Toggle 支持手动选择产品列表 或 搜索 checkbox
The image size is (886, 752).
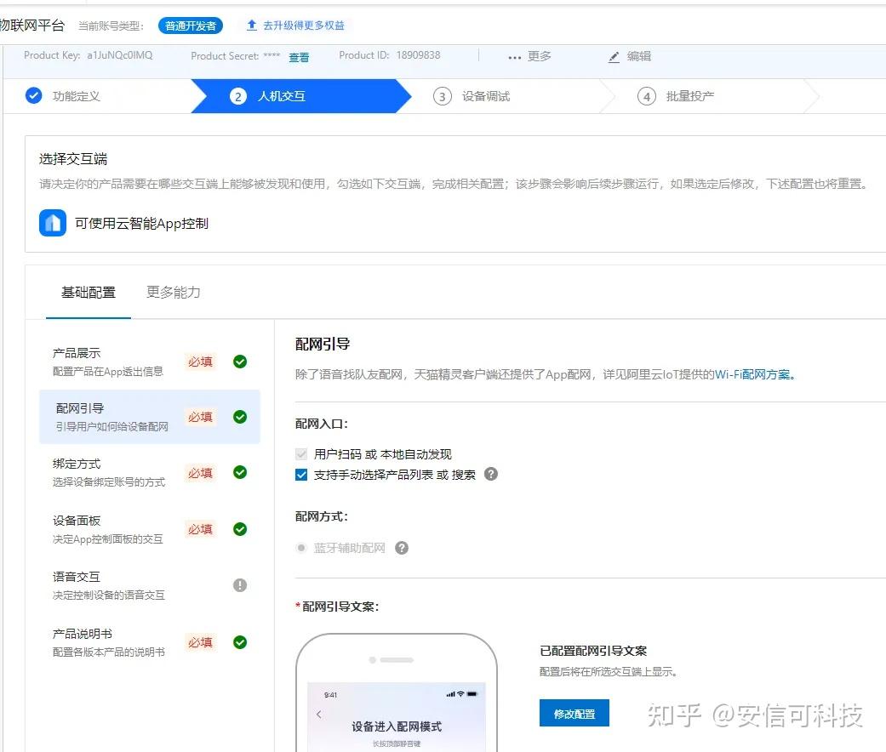click(301, 475)
